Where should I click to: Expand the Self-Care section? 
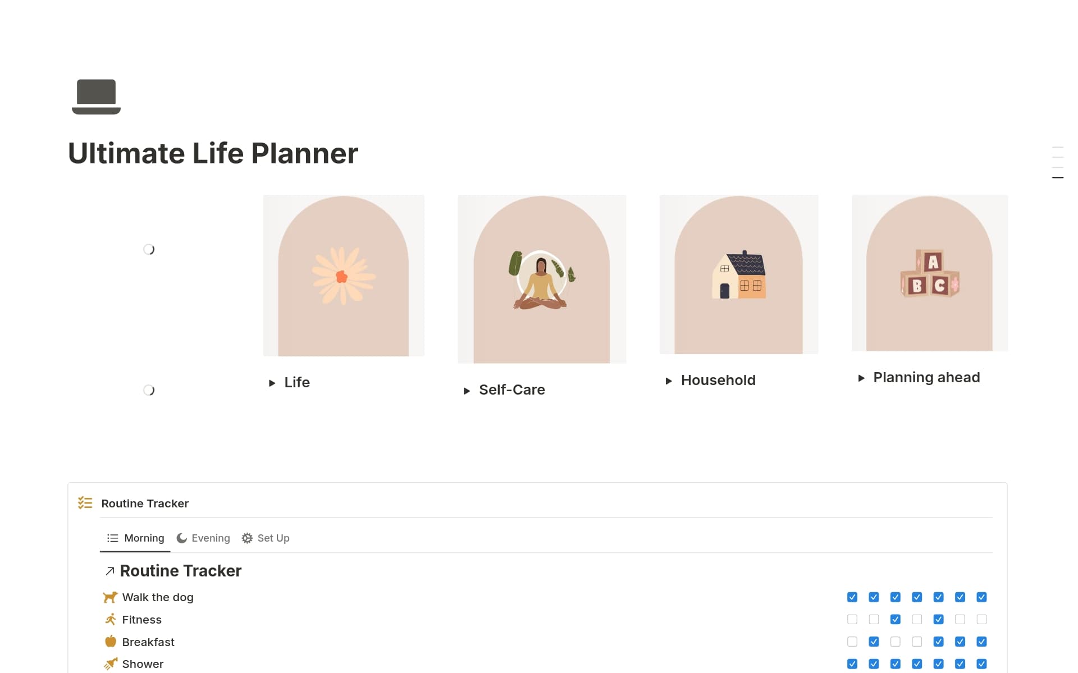467,390
